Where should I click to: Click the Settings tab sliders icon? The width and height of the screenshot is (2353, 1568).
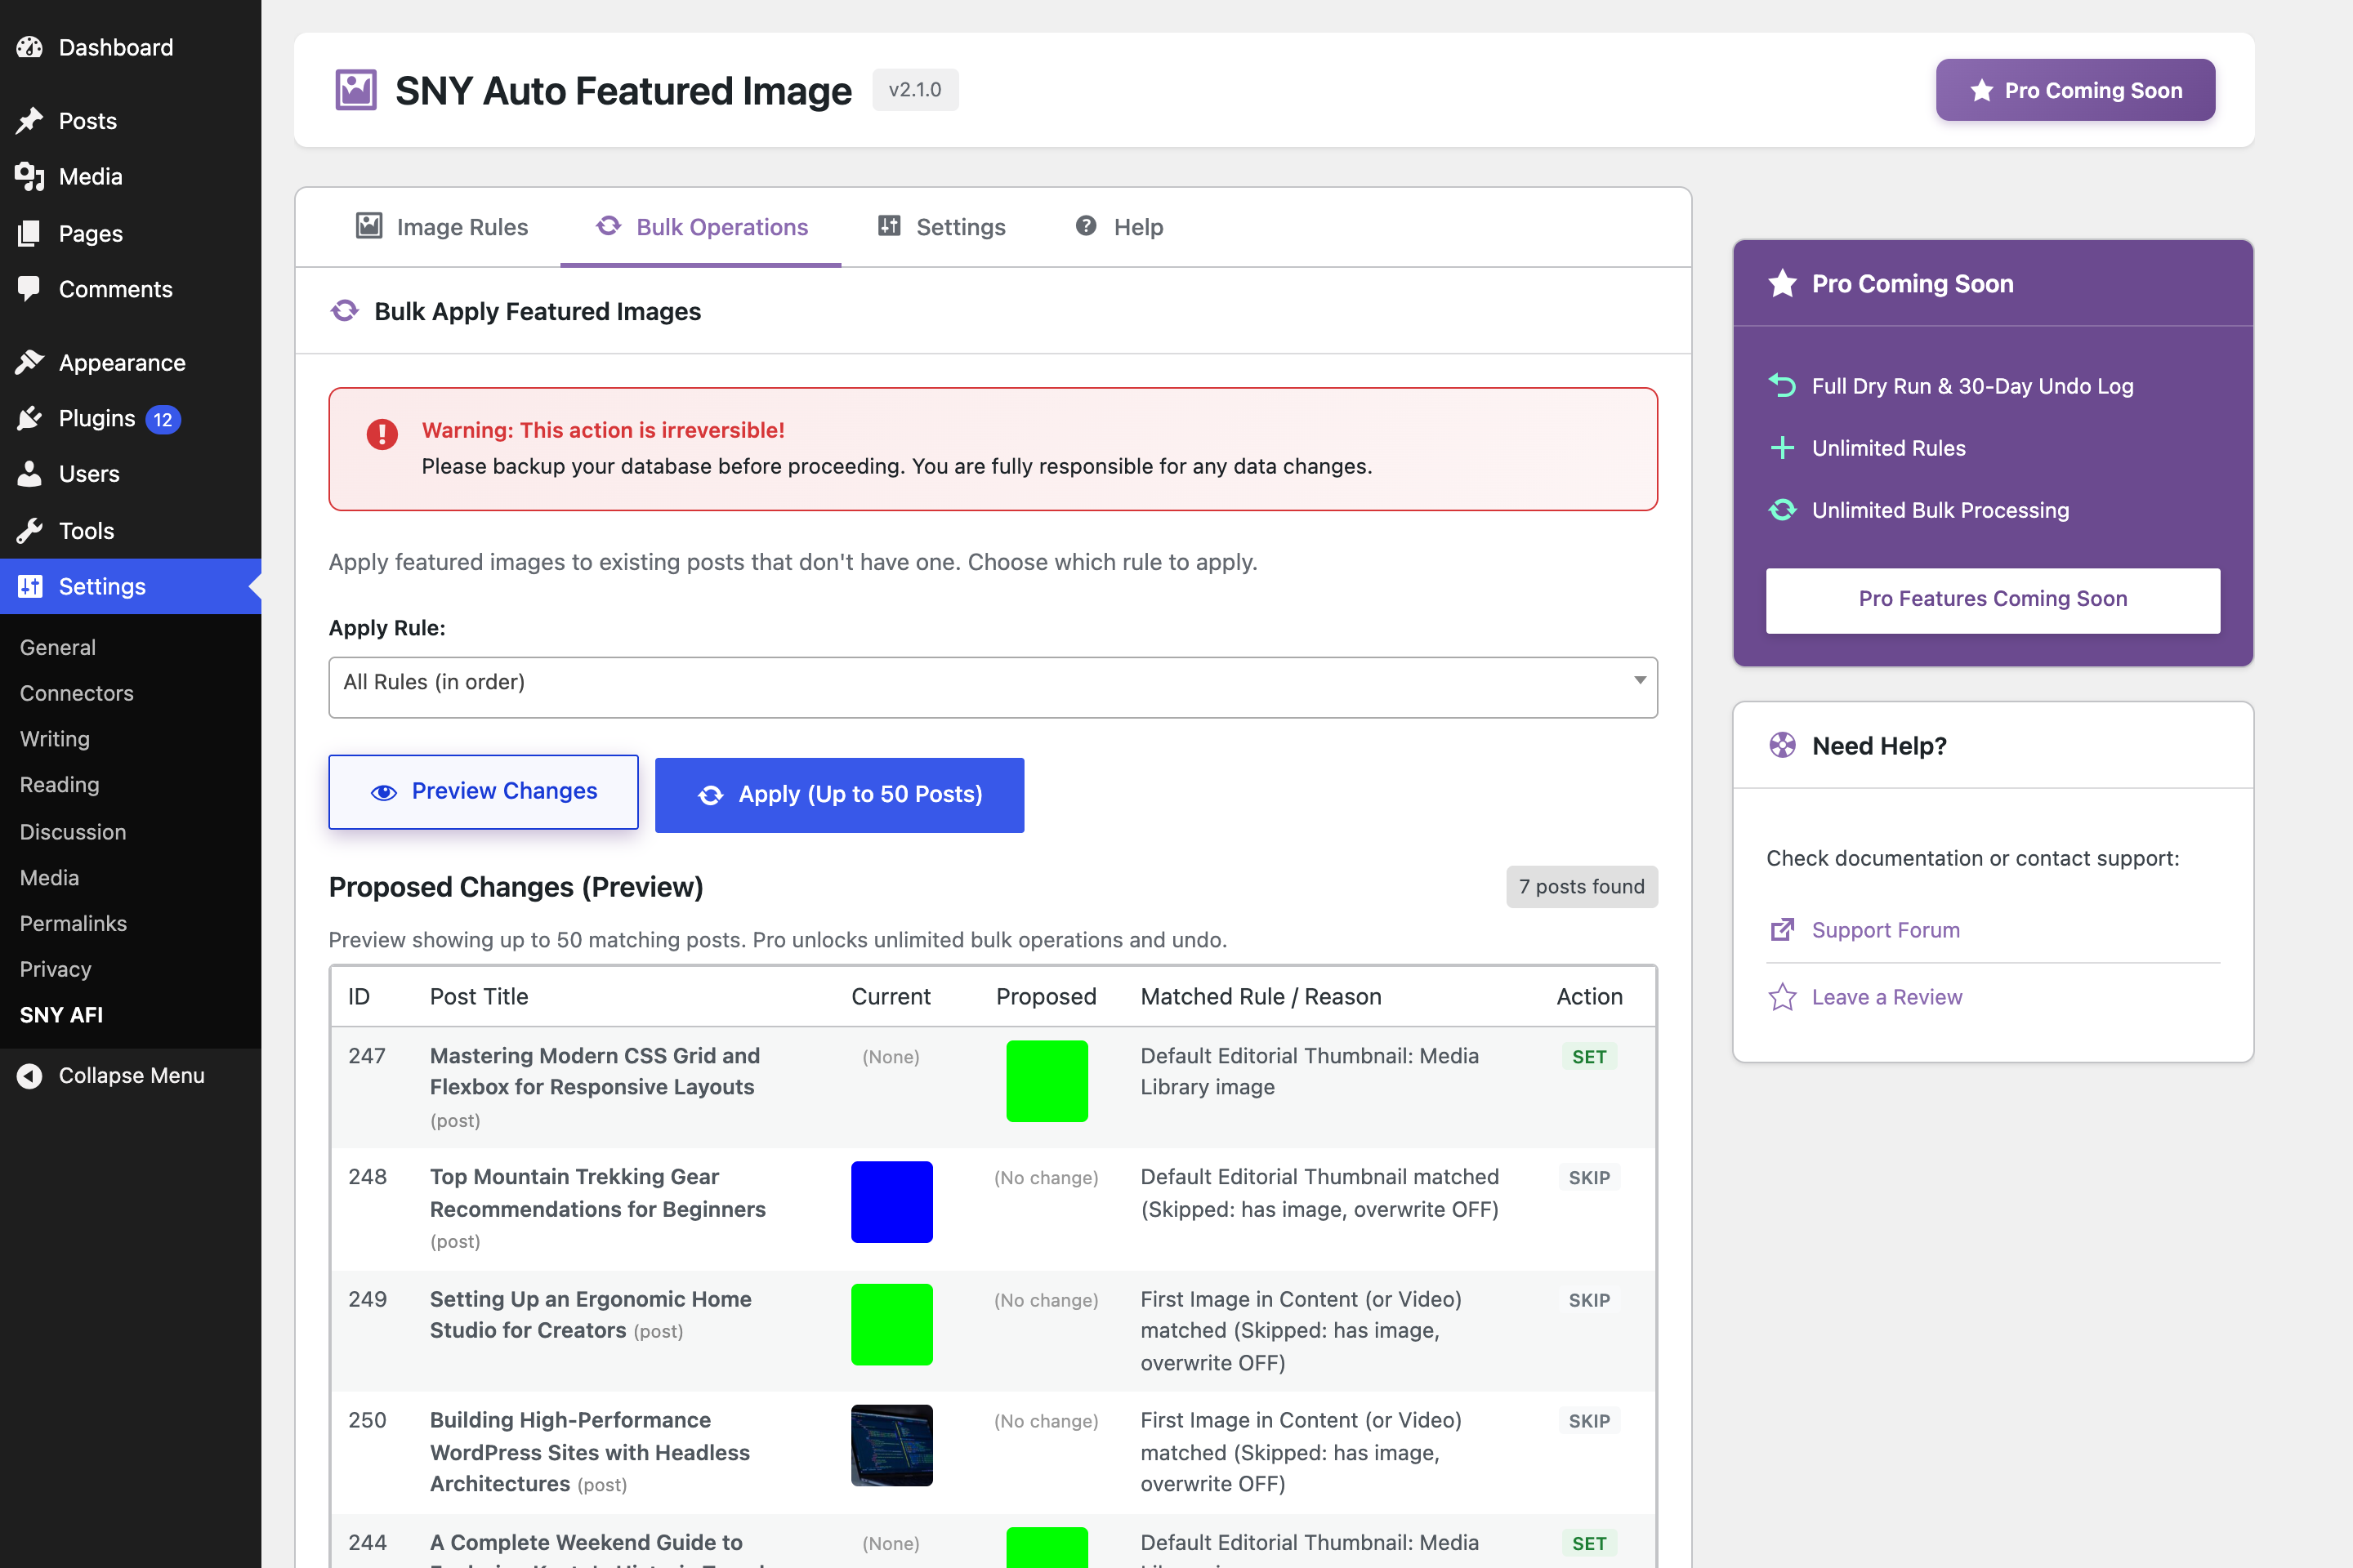(x=890, y=226)
